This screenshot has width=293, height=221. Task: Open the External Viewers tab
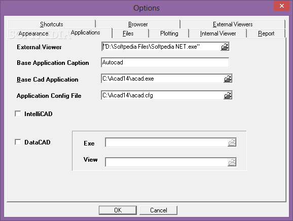point(233,24)
